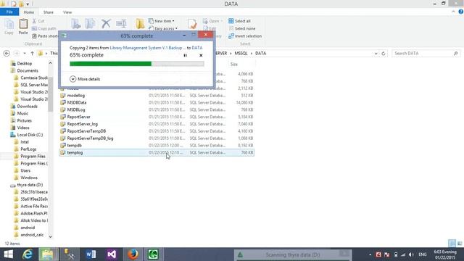Click the Copy to icon in ribbon

click(x=90, y=24)
